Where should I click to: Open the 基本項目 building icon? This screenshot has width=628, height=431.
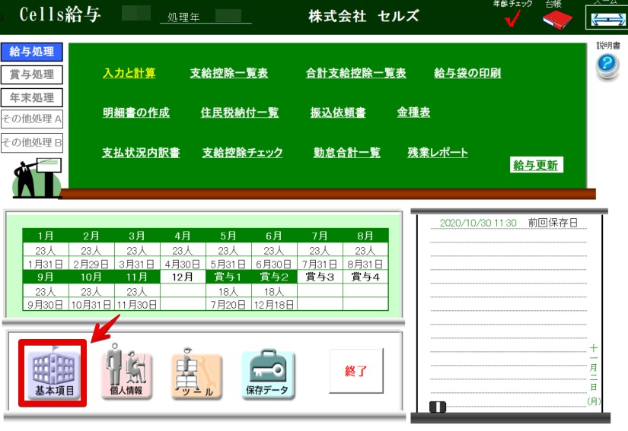[54, 372]
